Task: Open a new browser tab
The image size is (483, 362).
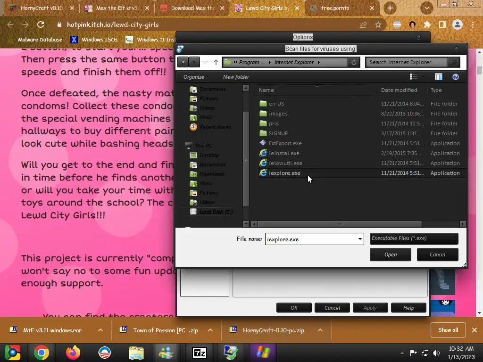Action: pyautogui.click(x=390, y=8)
